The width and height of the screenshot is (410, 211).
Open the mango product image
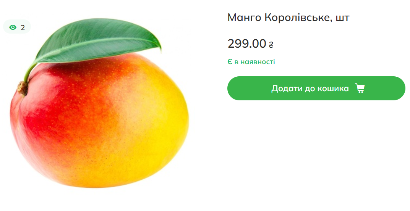99,114
